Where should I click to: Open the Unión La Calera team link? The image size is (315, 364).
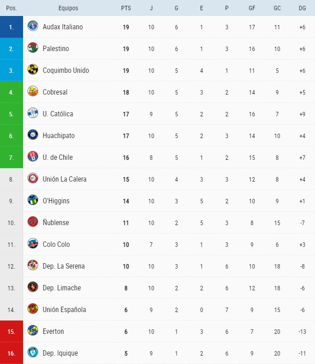click(x=64, y=179)
